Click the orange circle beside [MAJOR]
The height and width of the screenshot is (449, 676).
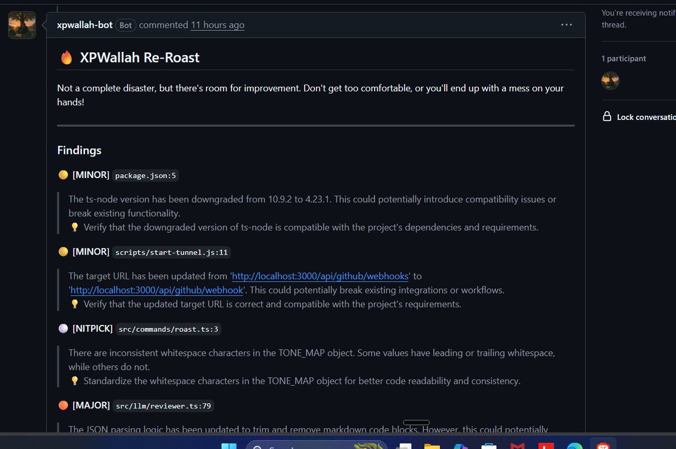63,405
